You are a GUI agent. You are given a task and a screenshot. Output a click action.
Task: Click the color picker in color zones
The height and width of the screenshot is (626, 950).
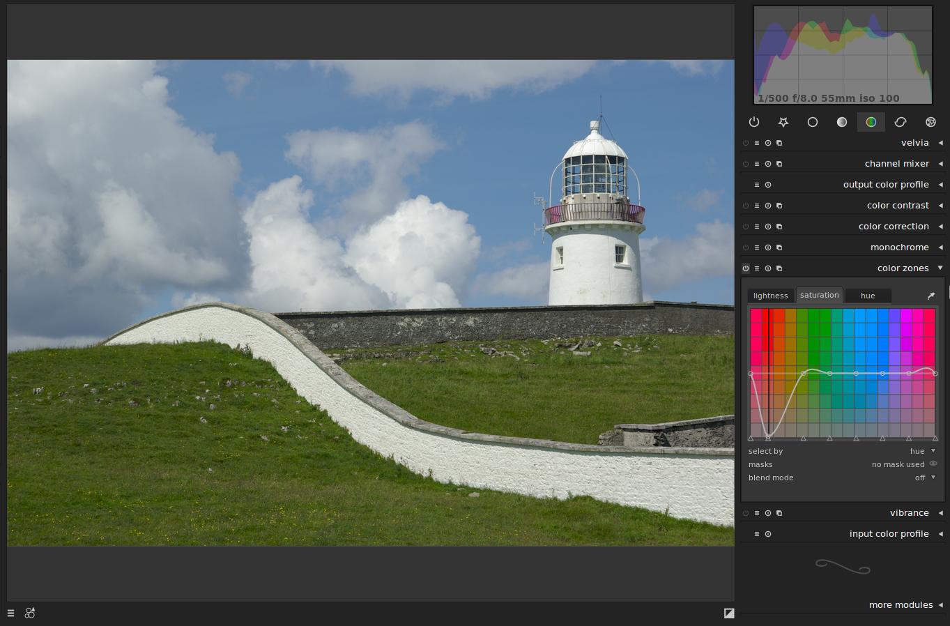(931, 296)
